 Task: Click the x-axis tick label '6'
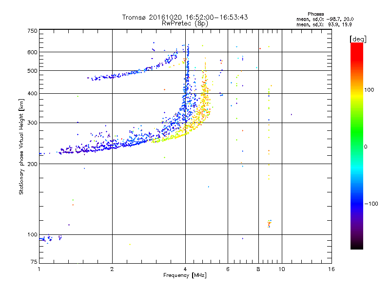point(228,269)
